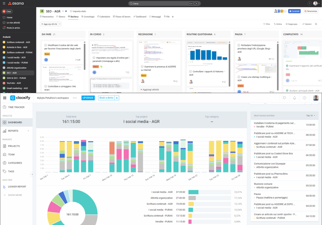Switch to the Elenco tab
322x225 pixels.
point(61,17)
